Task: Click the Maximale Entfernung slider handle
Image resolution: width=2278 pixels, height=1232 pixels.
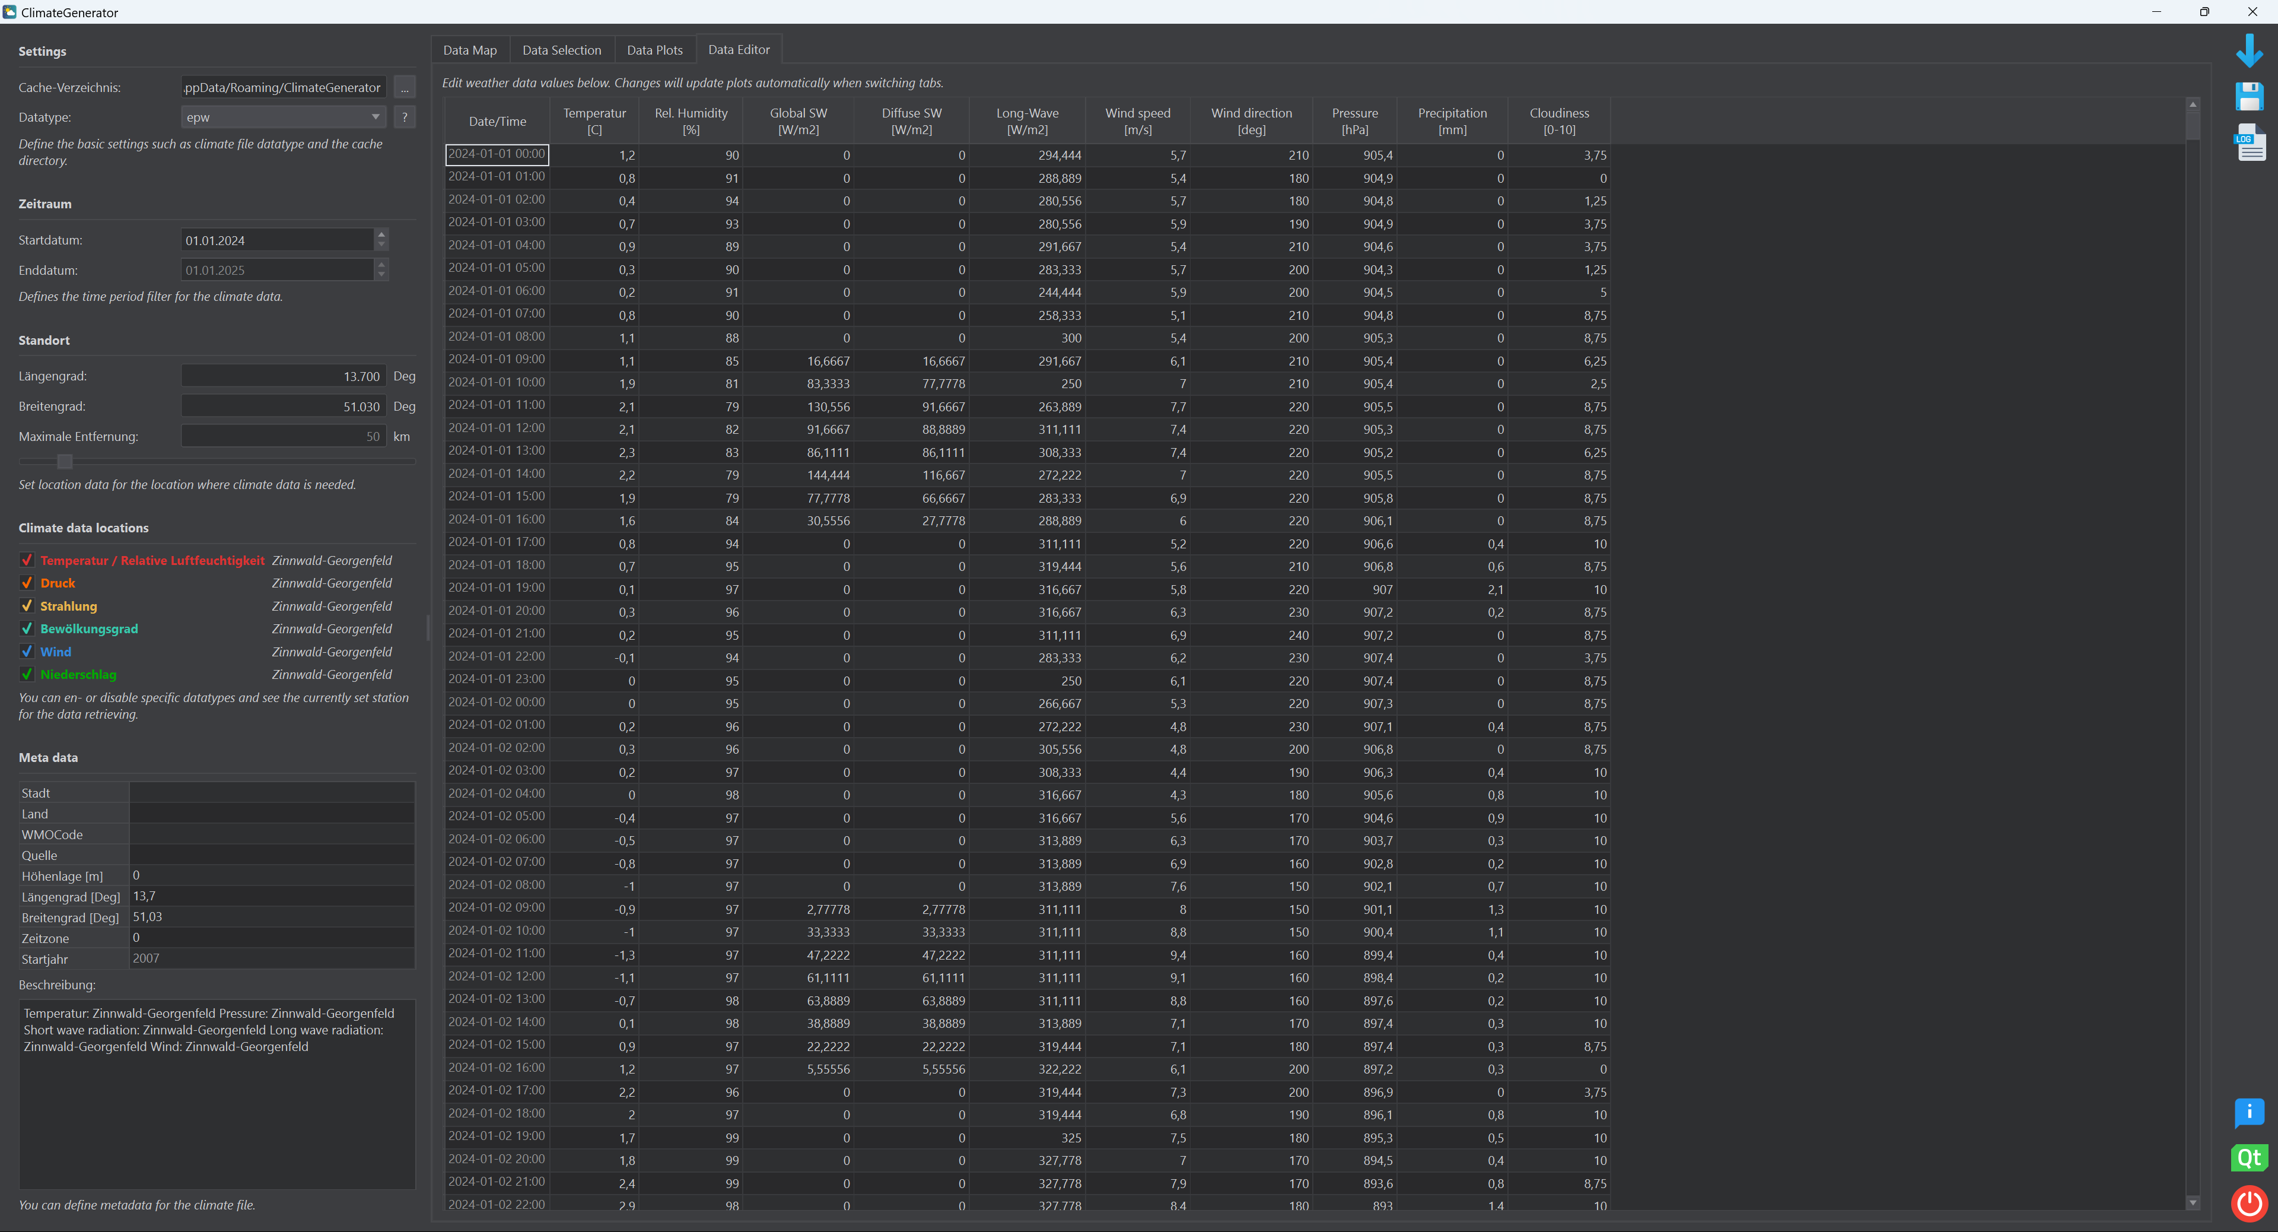Action: click(x=65, y=461)
